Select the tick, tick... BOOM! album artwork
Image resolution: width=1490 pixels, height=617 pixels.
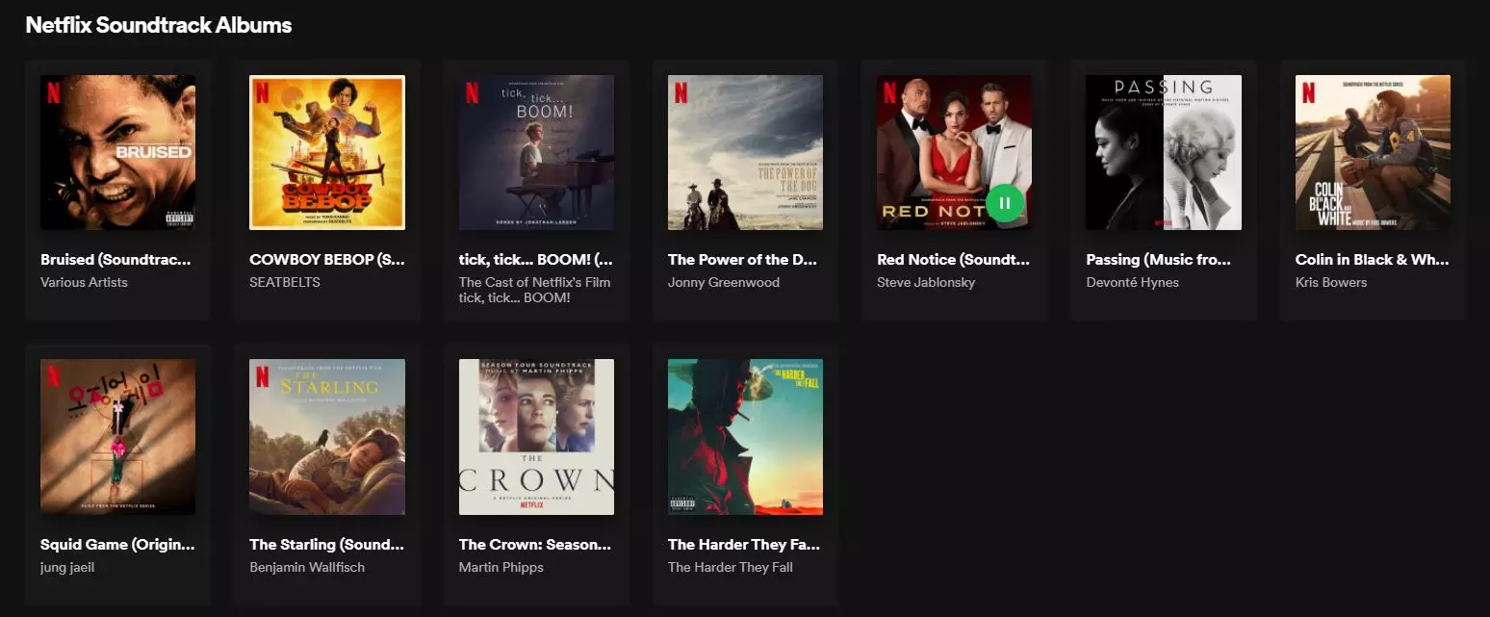click(x=536, y=152)
